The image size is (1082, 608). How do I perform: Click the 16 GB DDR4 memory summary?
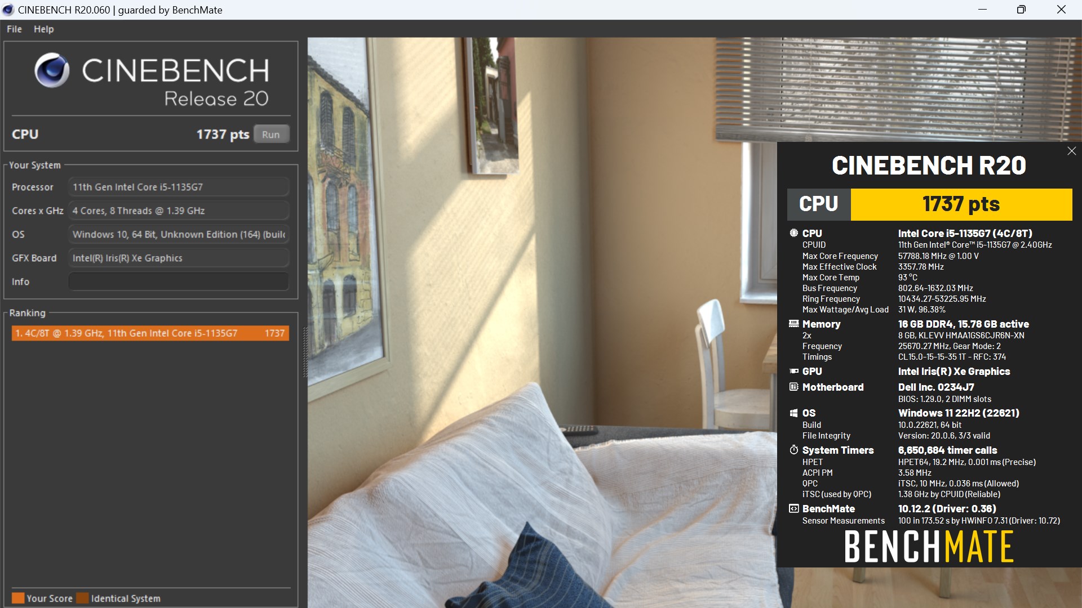click(963, 324)
